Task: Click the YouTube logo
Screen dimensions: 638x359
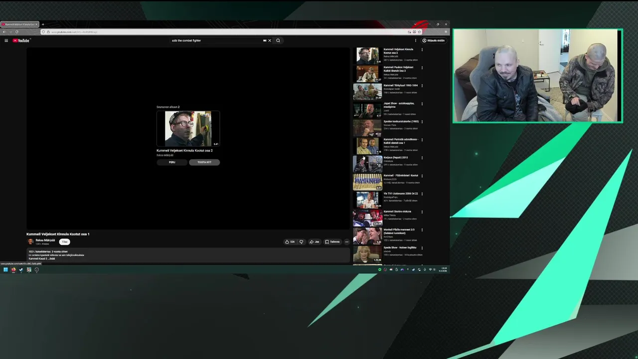Action: point(21,40)
